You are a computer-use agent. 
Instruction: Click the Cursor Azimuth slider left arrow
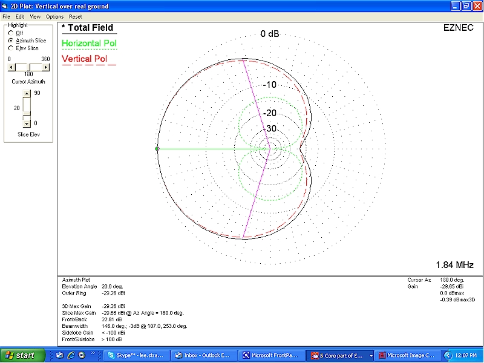point(11,67)
